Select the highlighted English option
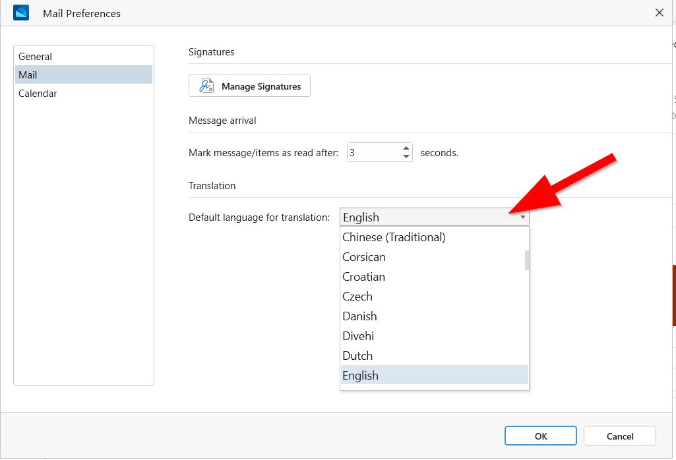 (x=360, y=376)
